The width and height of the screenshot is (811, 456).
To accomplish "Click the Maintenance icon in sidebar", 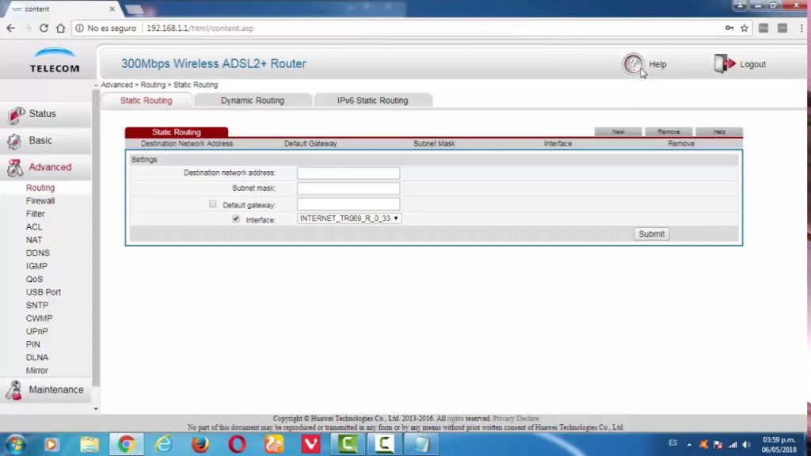I will 14,390.
